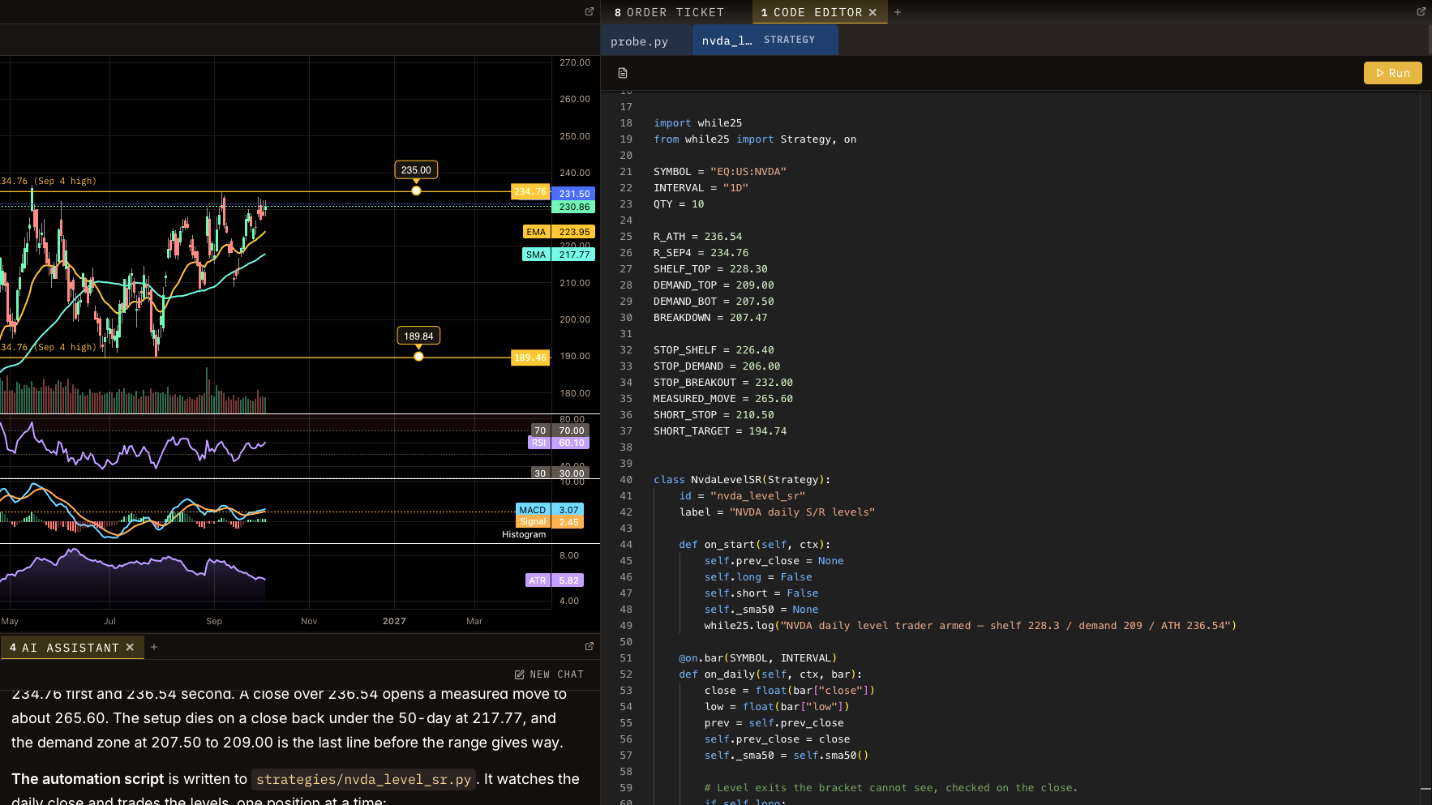Pop out the AI Assistant panel
The image size is (1432, 805).
590,646
